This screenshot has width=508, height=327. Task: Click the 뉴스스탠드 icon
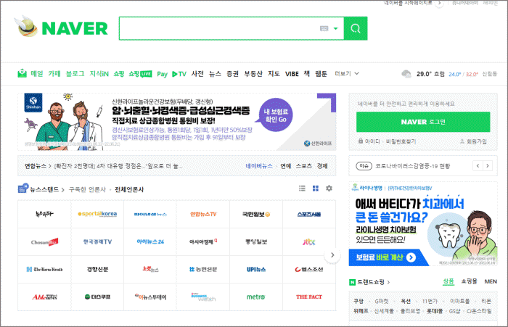pyautogui.click(x=23, y=188)
